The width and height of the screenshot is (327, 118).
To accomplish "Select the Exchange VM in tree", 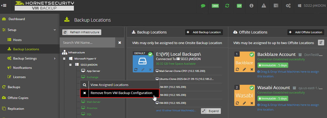I will tap(92, 77).
